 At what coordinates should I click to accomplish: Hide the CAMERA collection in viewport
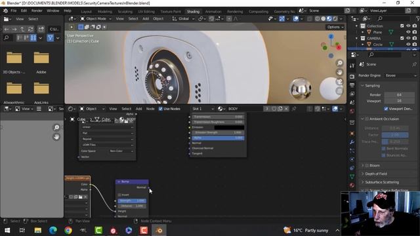pos(408,38)
